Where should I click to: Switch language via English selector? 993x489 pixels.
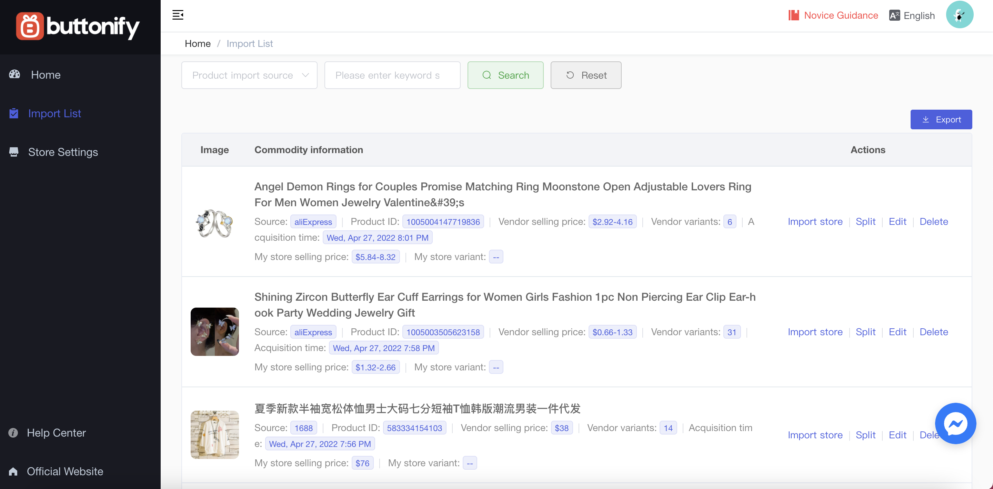919,16
